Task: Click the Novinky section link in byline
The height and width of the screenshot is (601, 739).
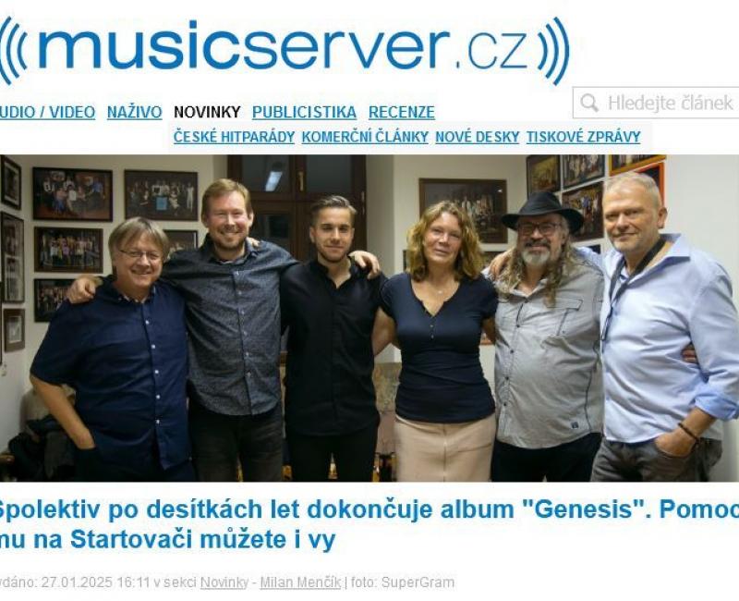Action: pos(224,583)
